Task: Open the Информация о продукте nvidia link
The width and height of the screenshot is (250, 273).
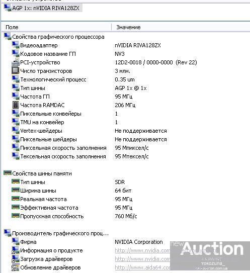Action: coord(142,250)
